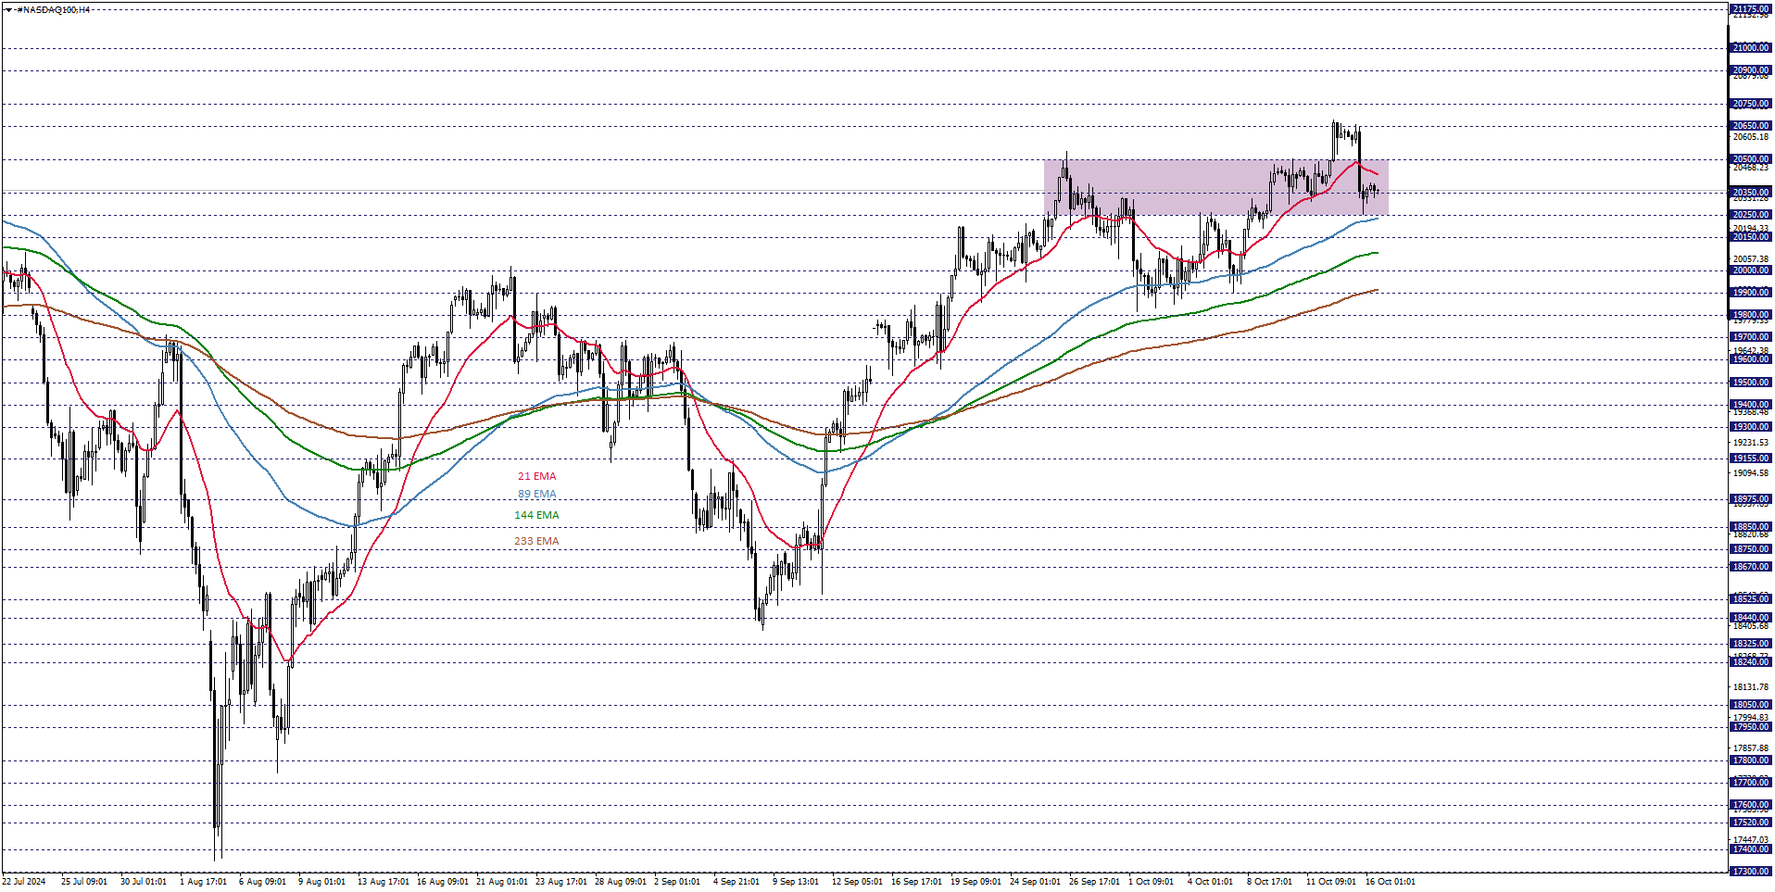
Task: Click the 4 Oct 01:01 time label
Action: [x=1210, y=882]
